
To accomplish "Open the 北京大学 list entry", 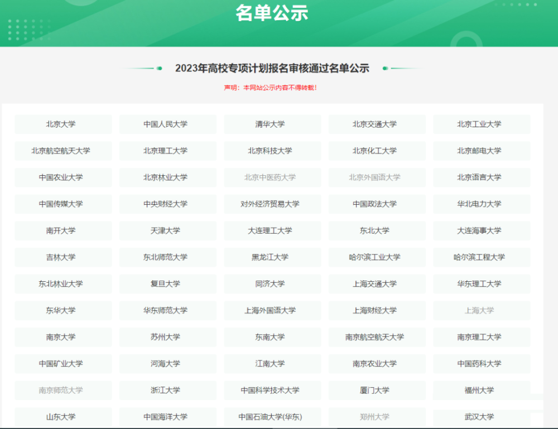I will pos(64,124).
